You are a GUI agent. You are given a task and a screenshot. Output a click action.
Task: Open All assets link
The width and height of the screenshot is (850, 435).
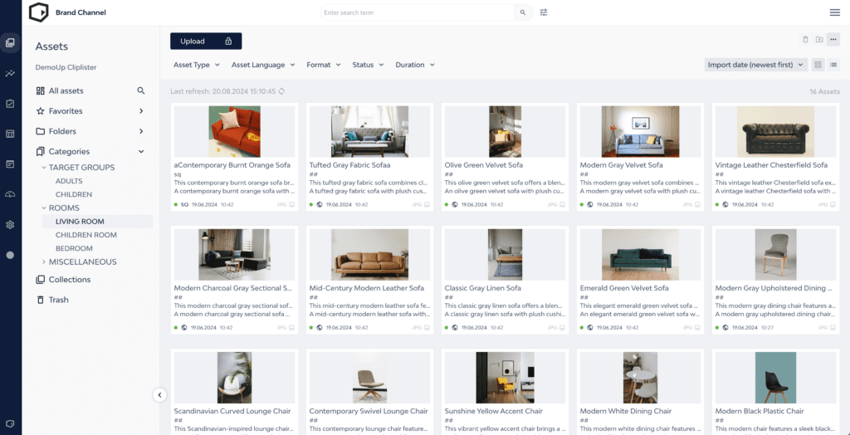click(66, 90)
